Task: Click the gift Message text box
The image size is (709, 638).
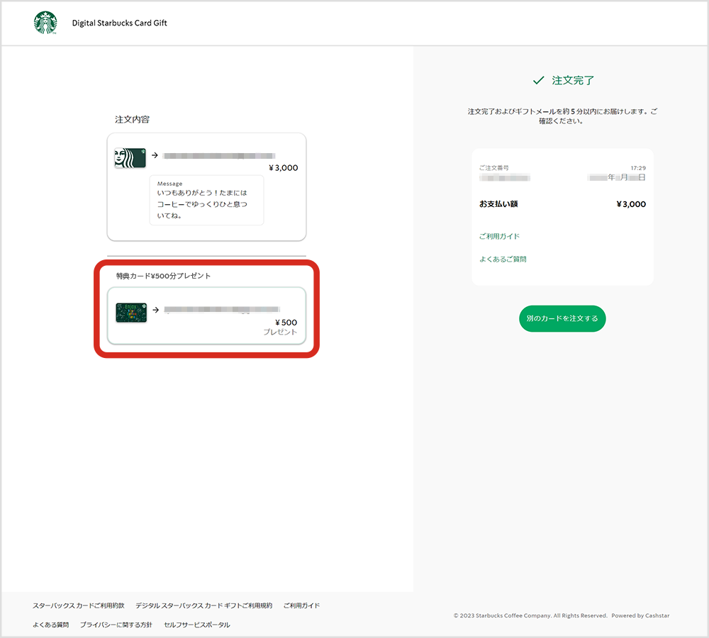Action: point(206,201)
